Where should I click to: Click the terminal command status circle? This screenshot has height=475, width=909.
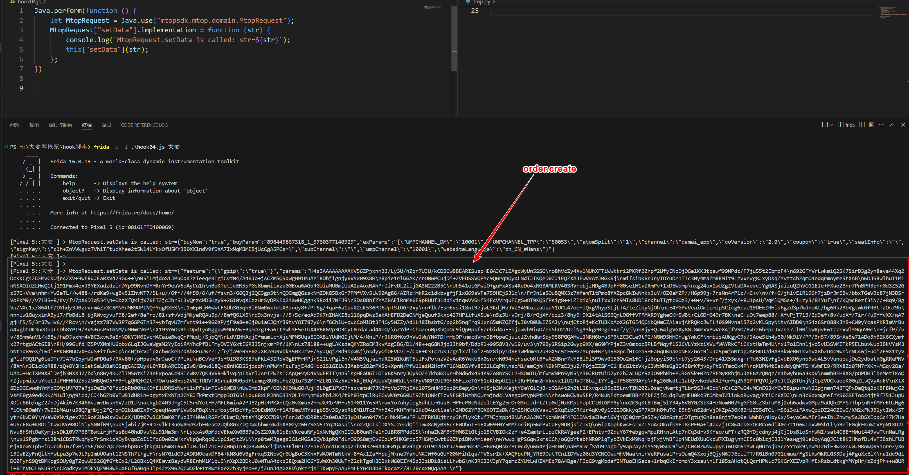point(6,147)
